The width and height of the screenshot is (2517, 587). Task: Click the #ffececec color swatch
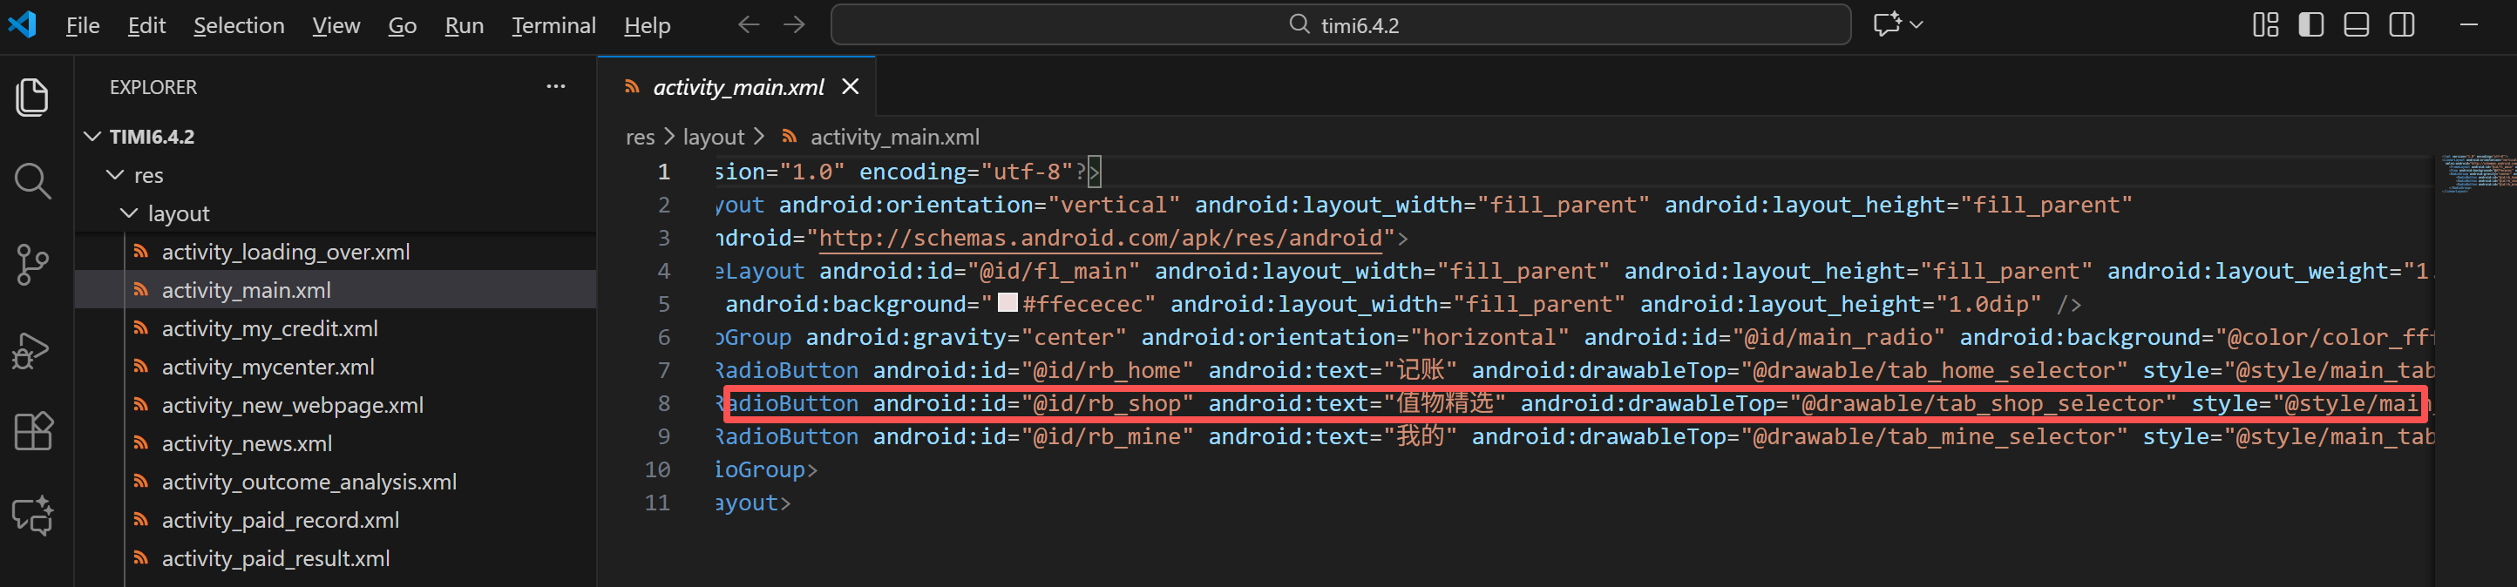(x=1007, y=304)
